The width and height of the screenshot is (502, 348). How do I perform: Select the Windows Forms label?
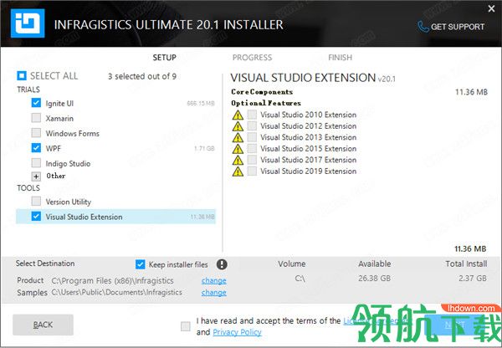tap(72, 134)
